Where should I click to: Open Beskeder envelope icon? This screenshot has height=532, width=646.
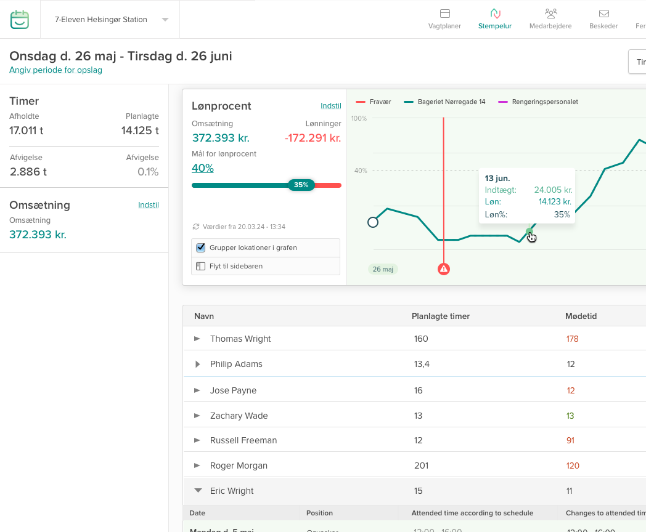pos(603,14)
